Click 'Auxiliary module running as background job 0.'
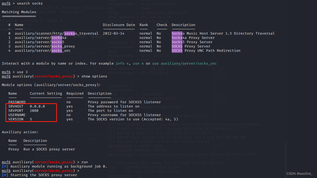317x178 pixels. (59, 166)
